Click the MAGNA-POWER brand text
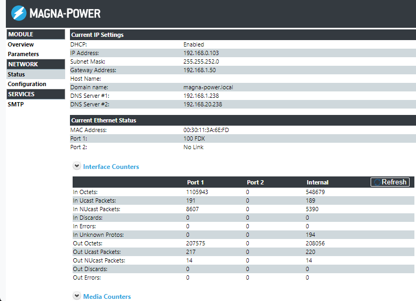 click(65, 13)
